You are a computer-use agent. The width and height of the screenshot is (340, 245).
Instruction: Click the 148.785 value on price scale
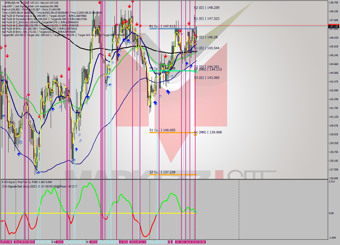coord(333,3)
